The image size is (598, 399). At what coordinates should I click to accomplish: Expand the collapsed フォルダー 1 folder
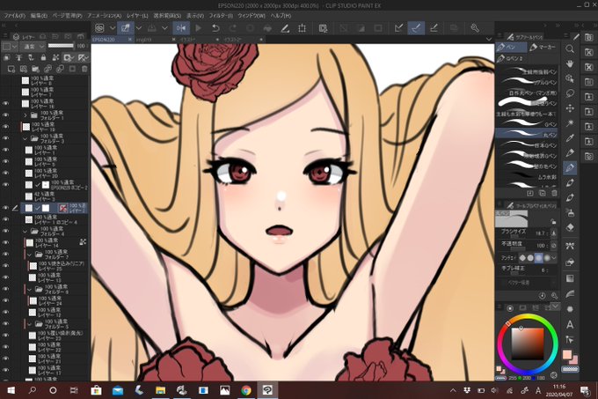26,115
